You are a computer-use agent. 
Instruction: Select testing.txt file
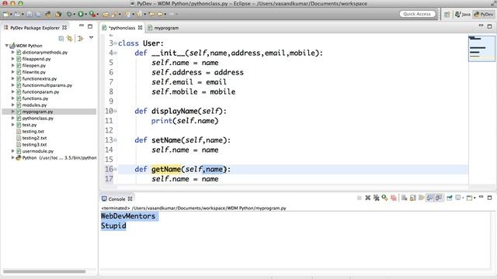click(33, 131)
